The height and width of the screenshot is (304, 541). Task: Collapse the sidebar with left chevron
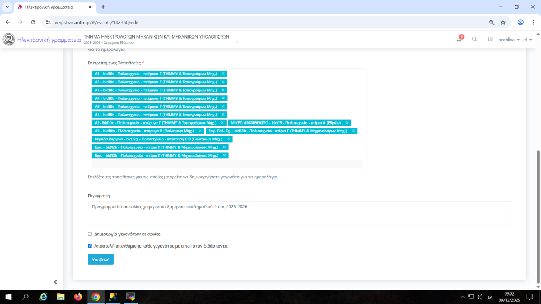(x=55, y=282)
